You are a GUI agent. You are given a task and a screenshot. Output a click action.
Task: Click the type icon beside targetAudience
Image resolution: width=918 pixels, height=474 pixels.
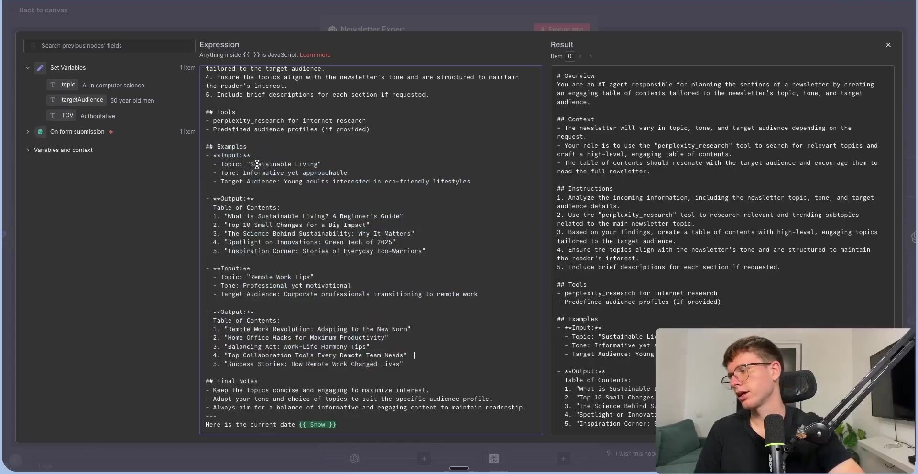(x=53, y=100)
